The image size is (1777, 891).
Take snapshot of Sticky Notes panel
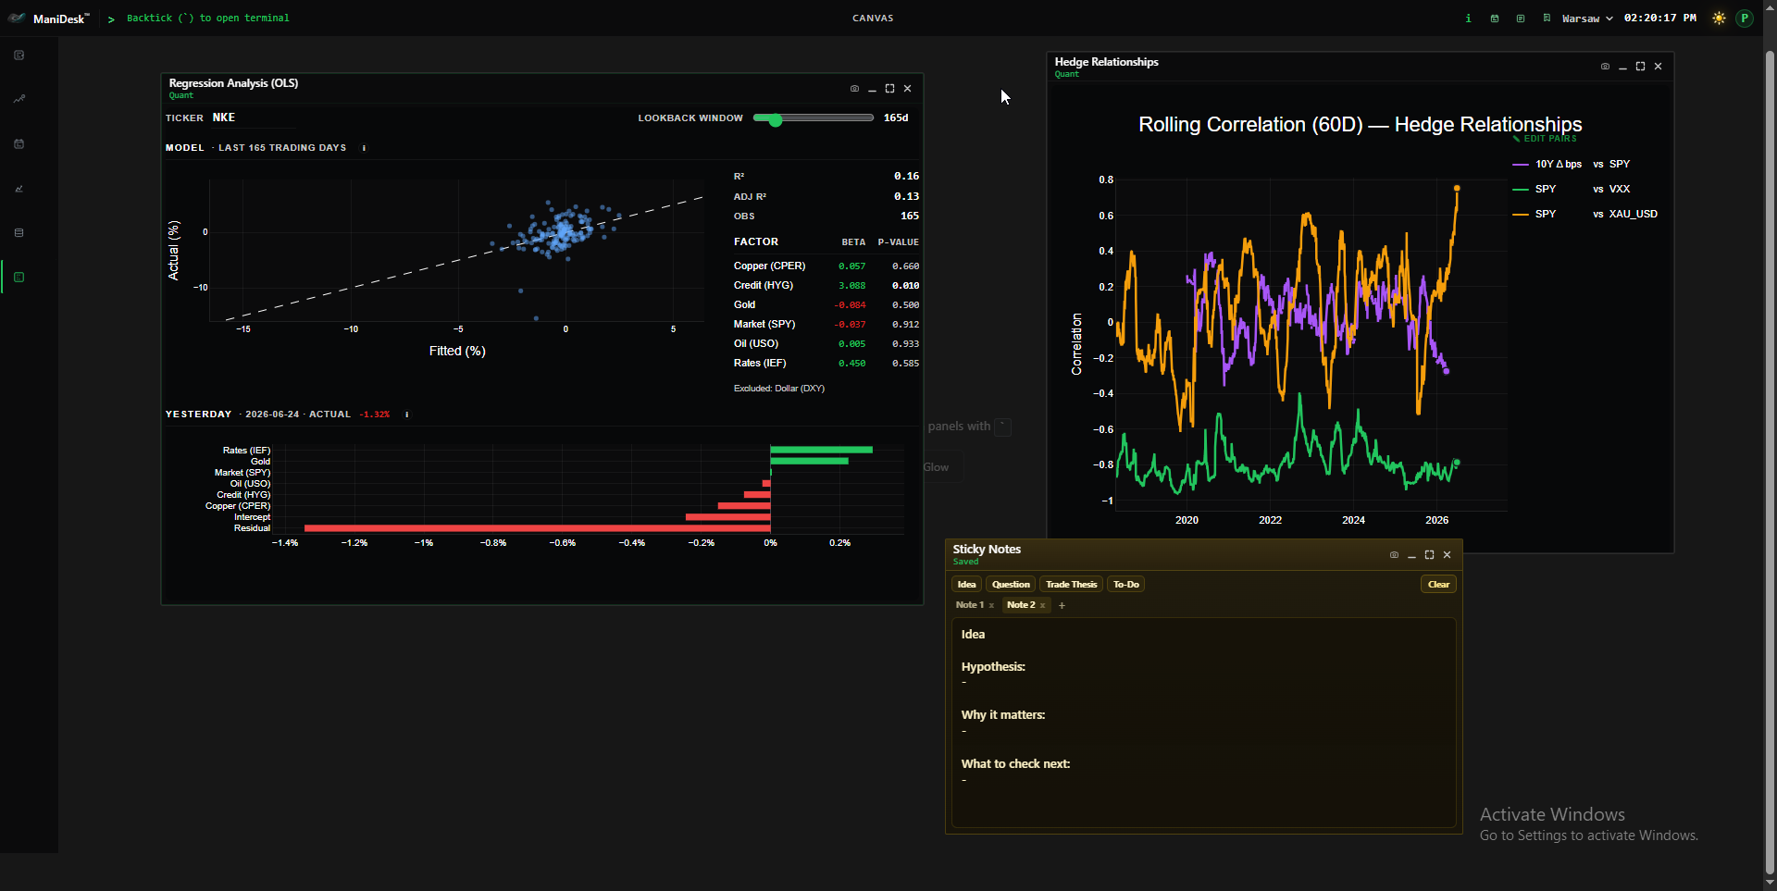[1394, 555]
